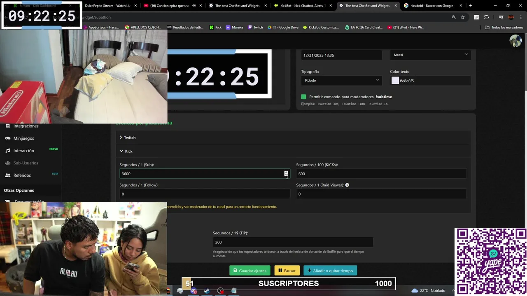Click the Sub-Usuarios sidebar label
527x296 pixels.
pos(26,163)
